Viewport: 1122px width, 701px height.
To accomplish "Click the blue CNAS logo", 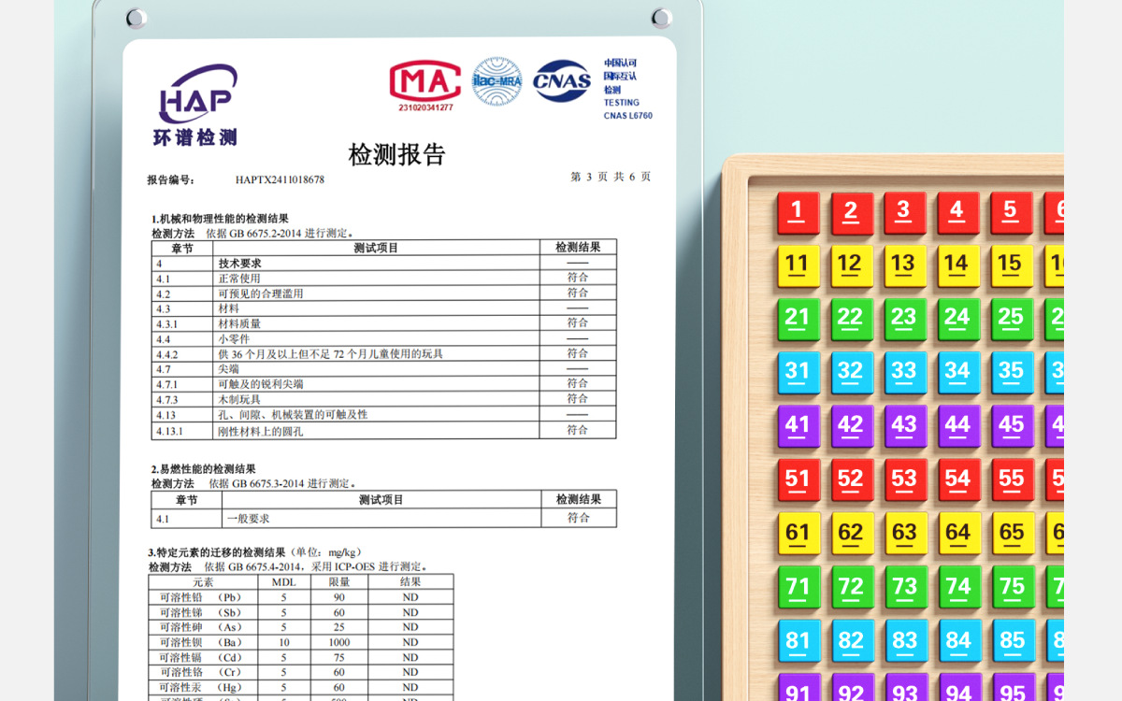I will (562, 81).
